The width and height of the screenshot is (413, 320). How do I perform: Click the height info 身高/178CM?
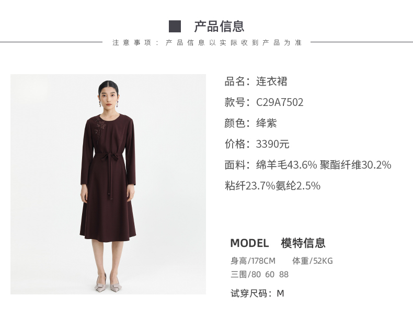click(253, 261)
